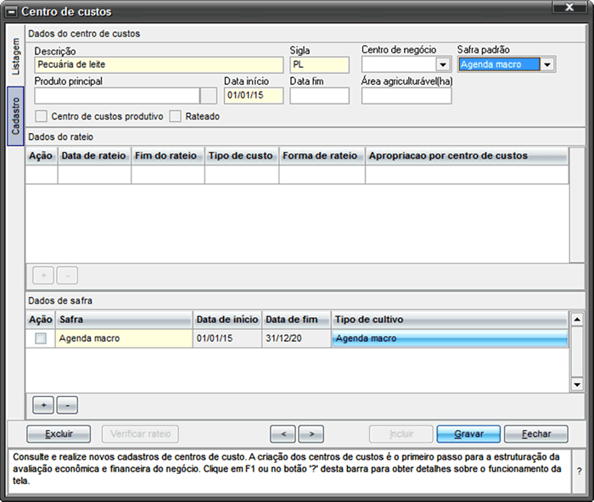This screenshot has height=502, width=594.
Task: Go to next record with '>' button
Action: point(311,434)
